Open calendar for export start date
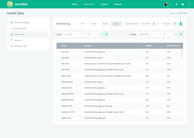This screenshot has height=138, width=194. (154, 24)
